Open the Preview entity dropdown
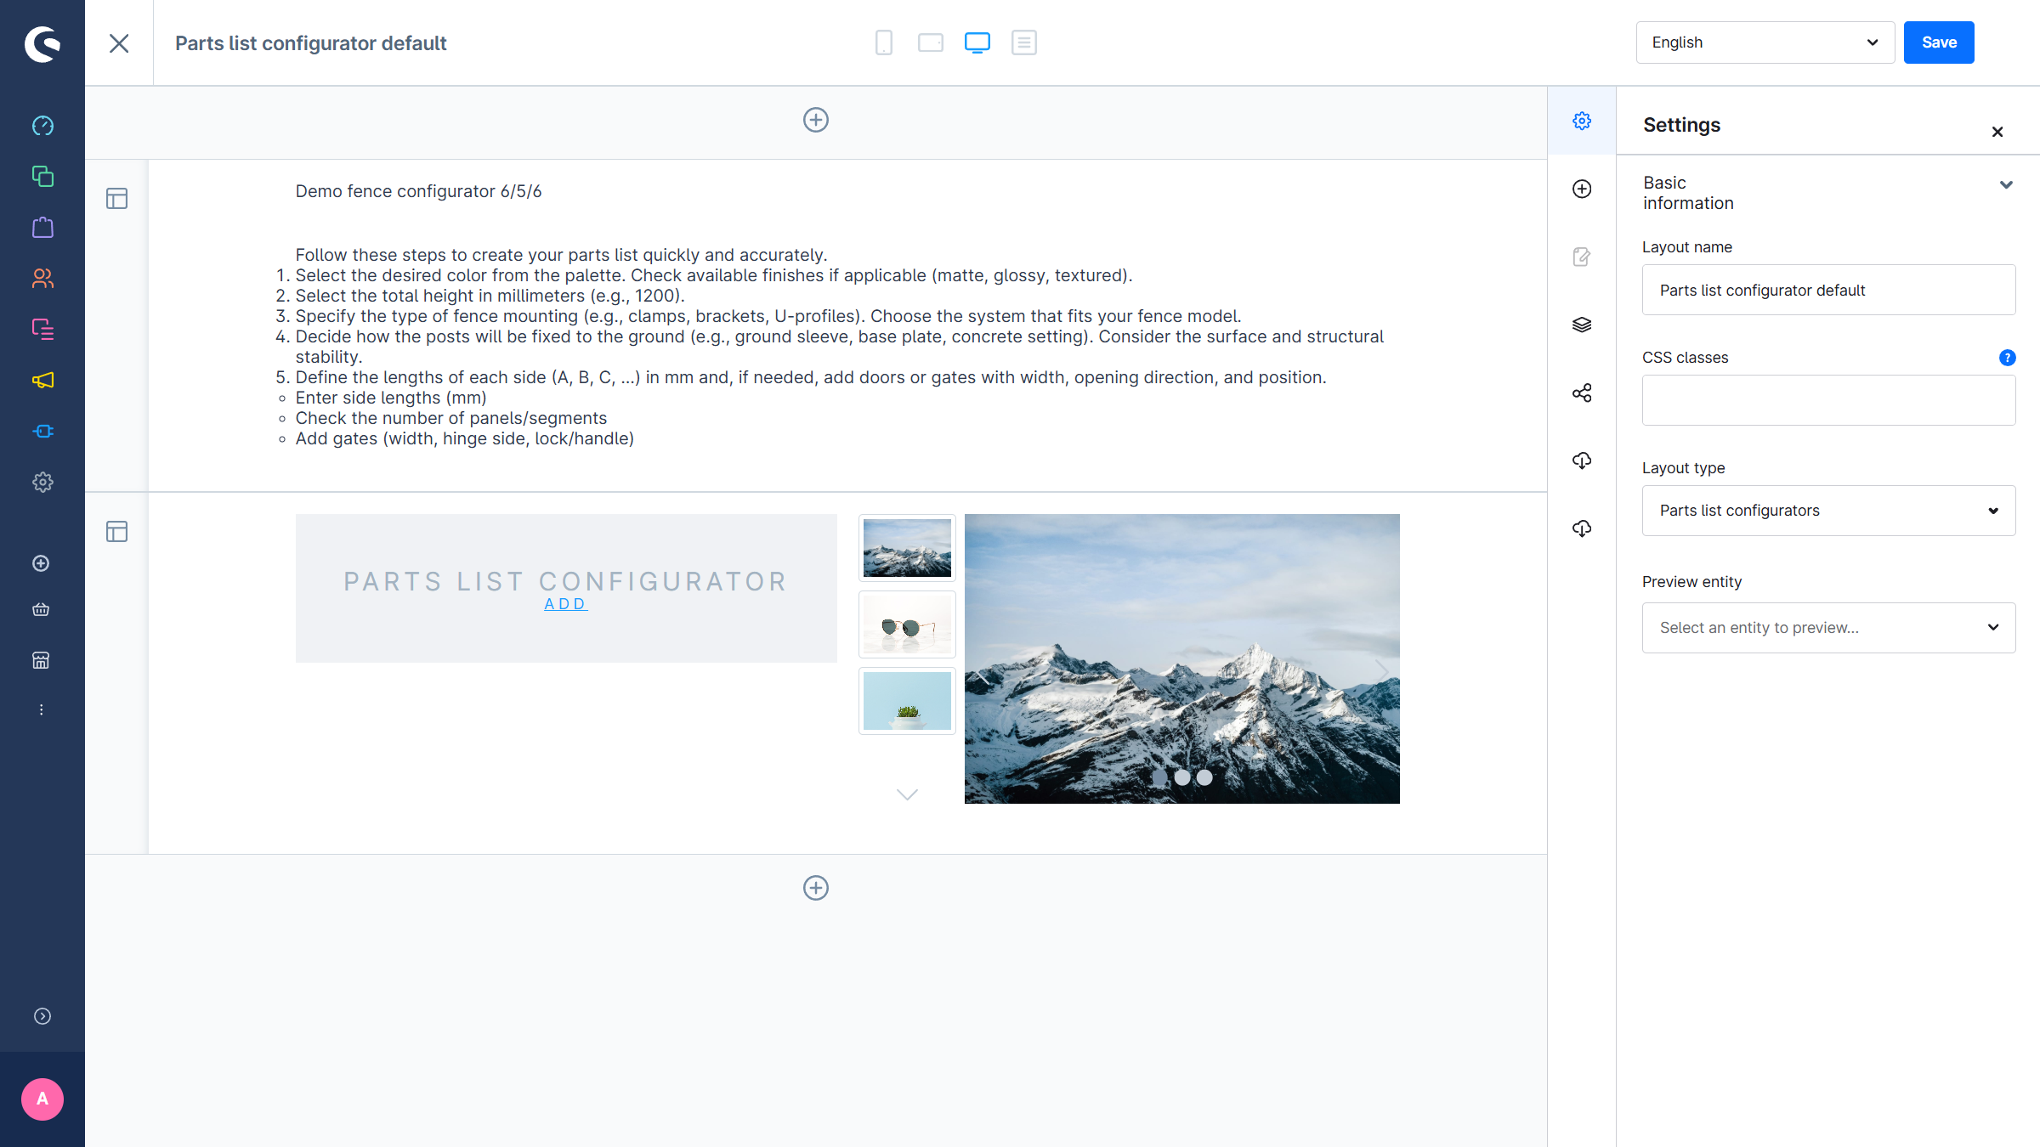The image size is (2040, 1147). (1828, 628)
